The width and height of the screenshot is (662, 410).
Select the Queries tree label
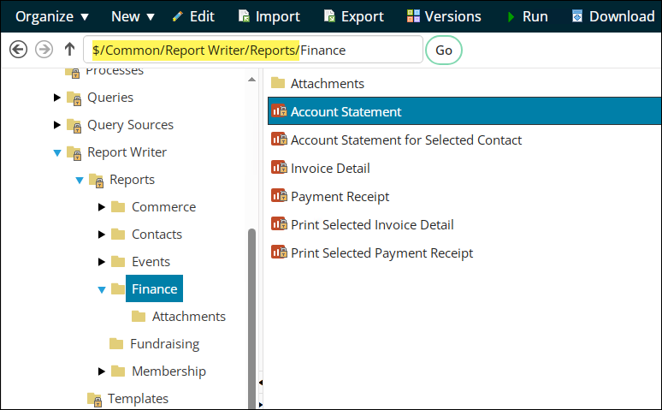[x=110, y=98]
